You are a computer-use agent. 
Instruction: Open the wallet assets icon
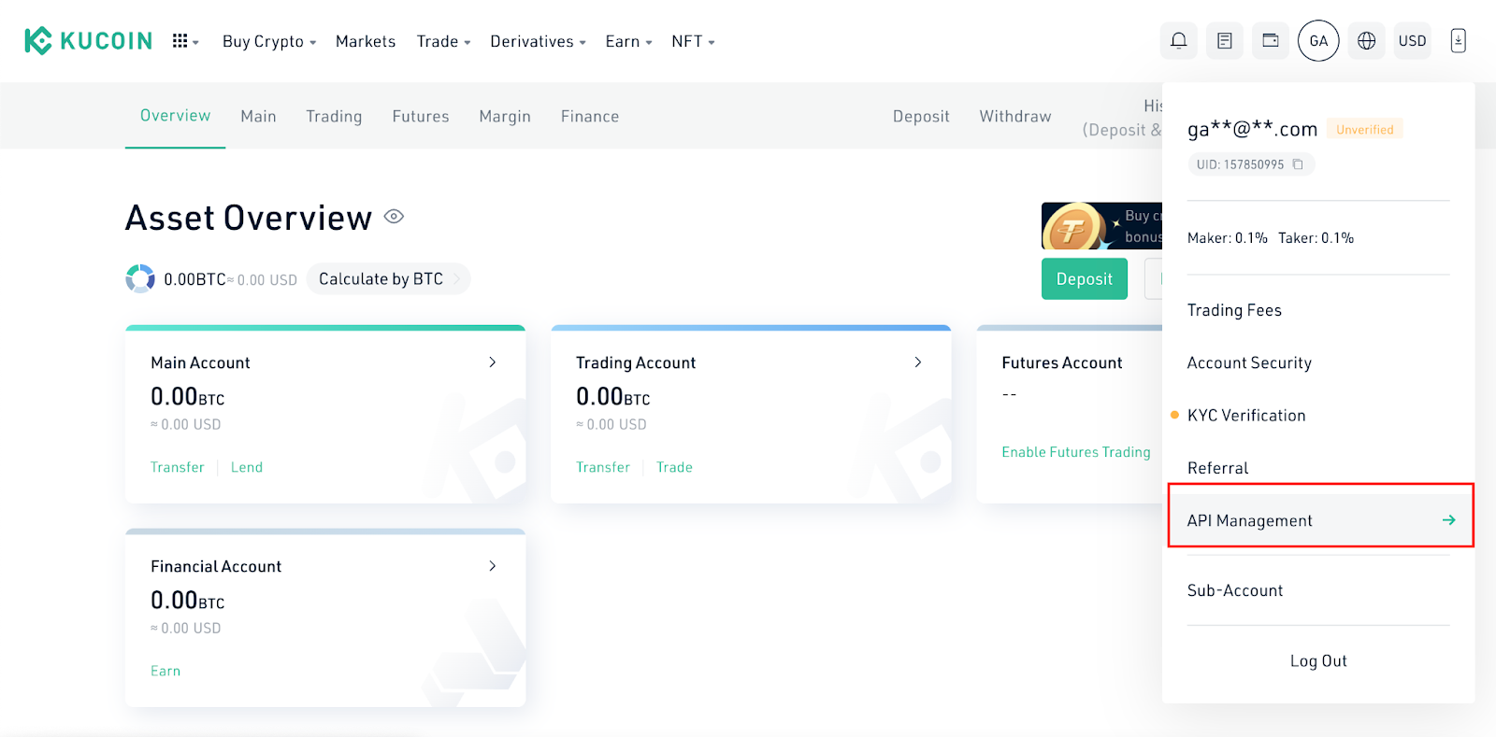pyautogui.click(x=1271, y=40)
